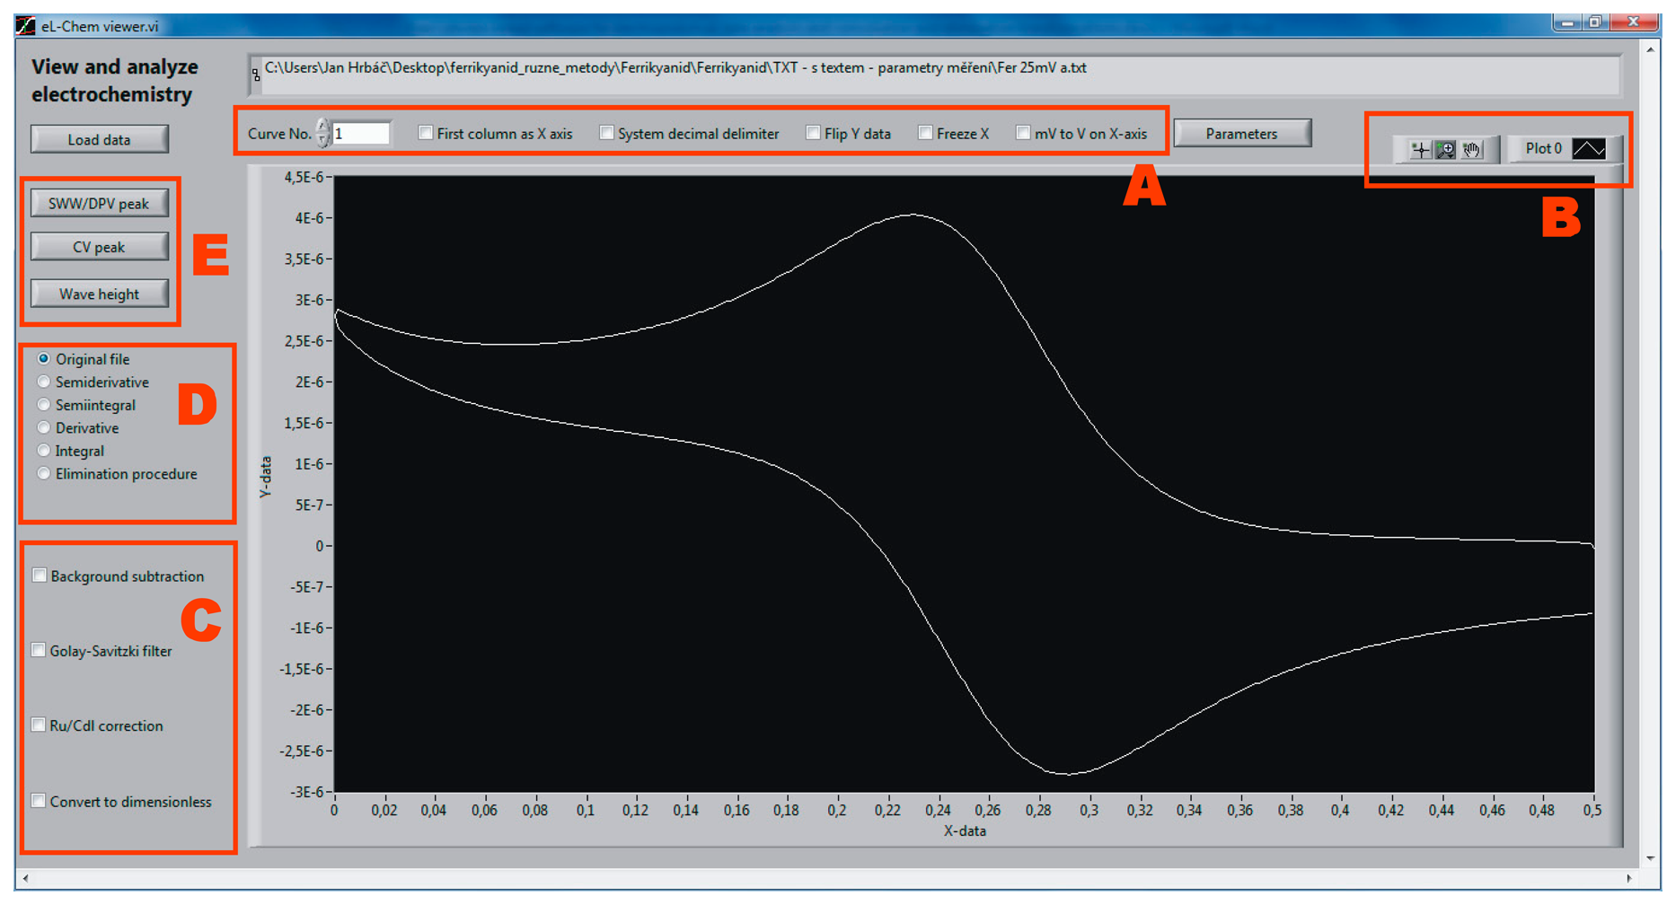Image resolution: width=1676 pixels, height=905 pixels.
Task: Toggle mV to V on X-axis
Action: tap(1022, 133)
